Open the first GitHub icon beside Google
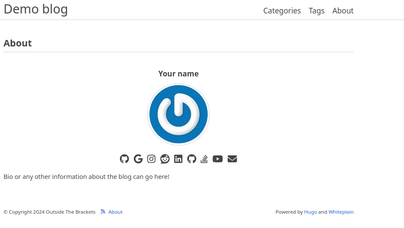 pos(125,159)
